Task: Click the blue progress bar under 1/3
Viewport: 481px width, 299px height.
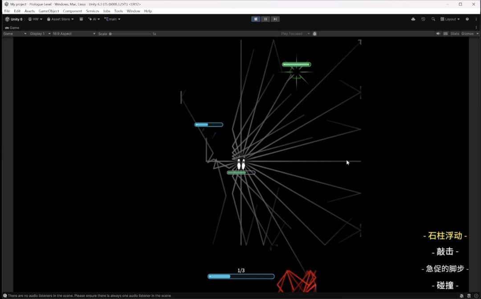Action: coord(241,276)
